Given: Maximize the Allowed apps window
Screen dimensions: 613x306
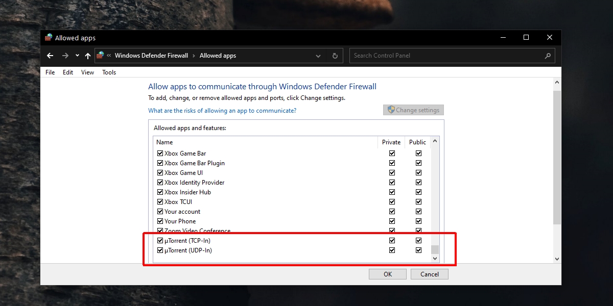Looking at the screenshot, I should pyautogui.click(x=526, y=37).
